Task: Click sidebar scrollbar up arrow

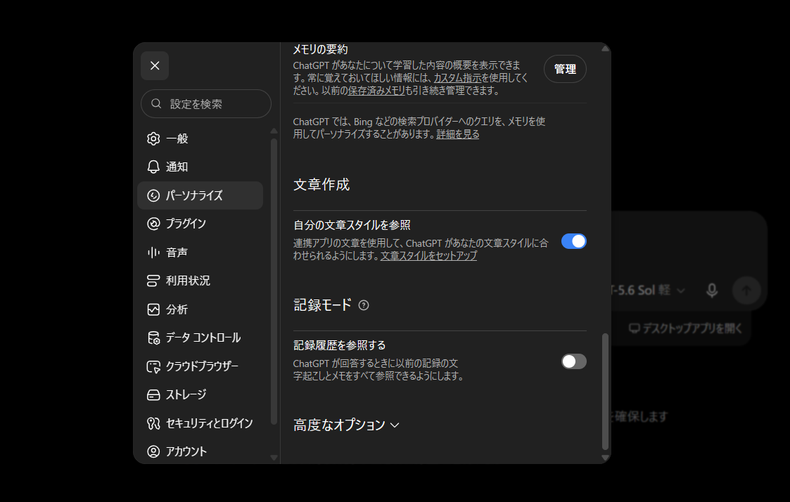Action: (x=274, y=131)
